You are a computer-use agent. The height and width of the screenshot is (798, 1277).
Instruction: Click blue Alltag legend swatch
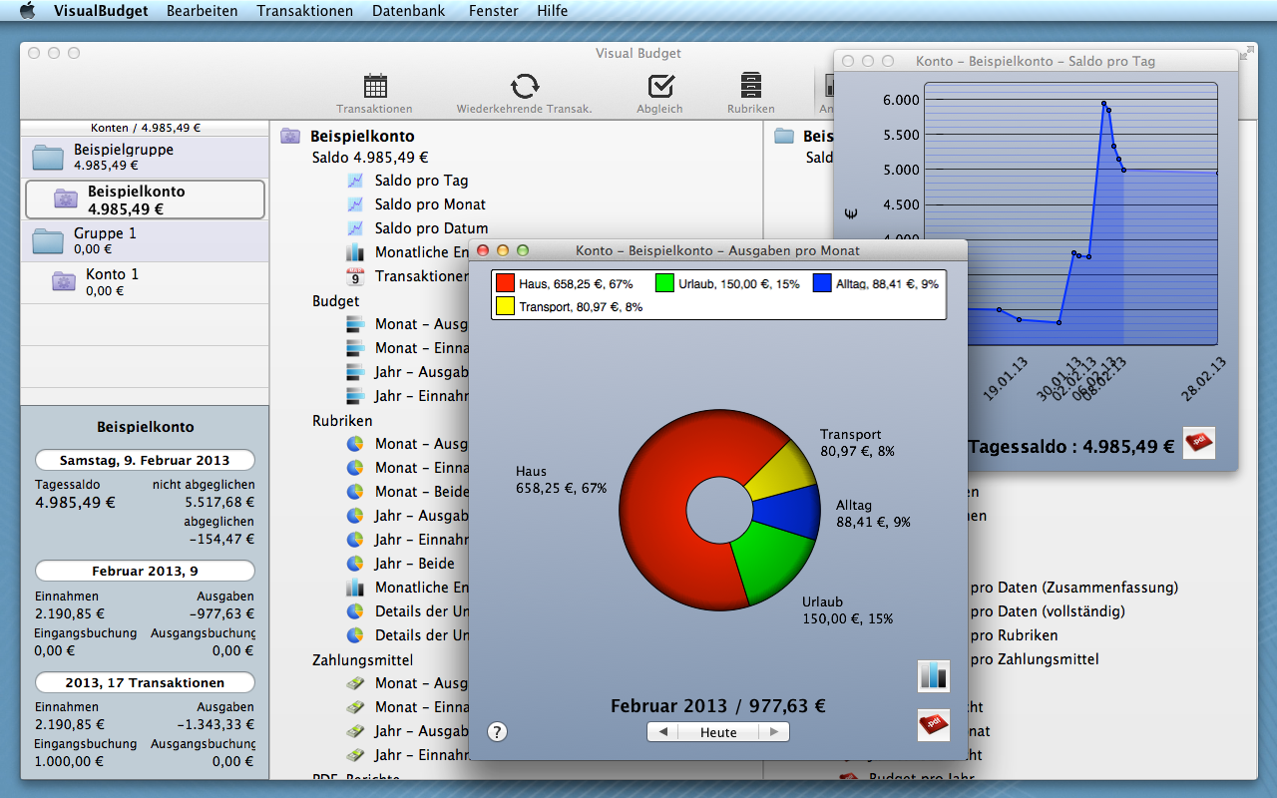click(x=822, y=283)
